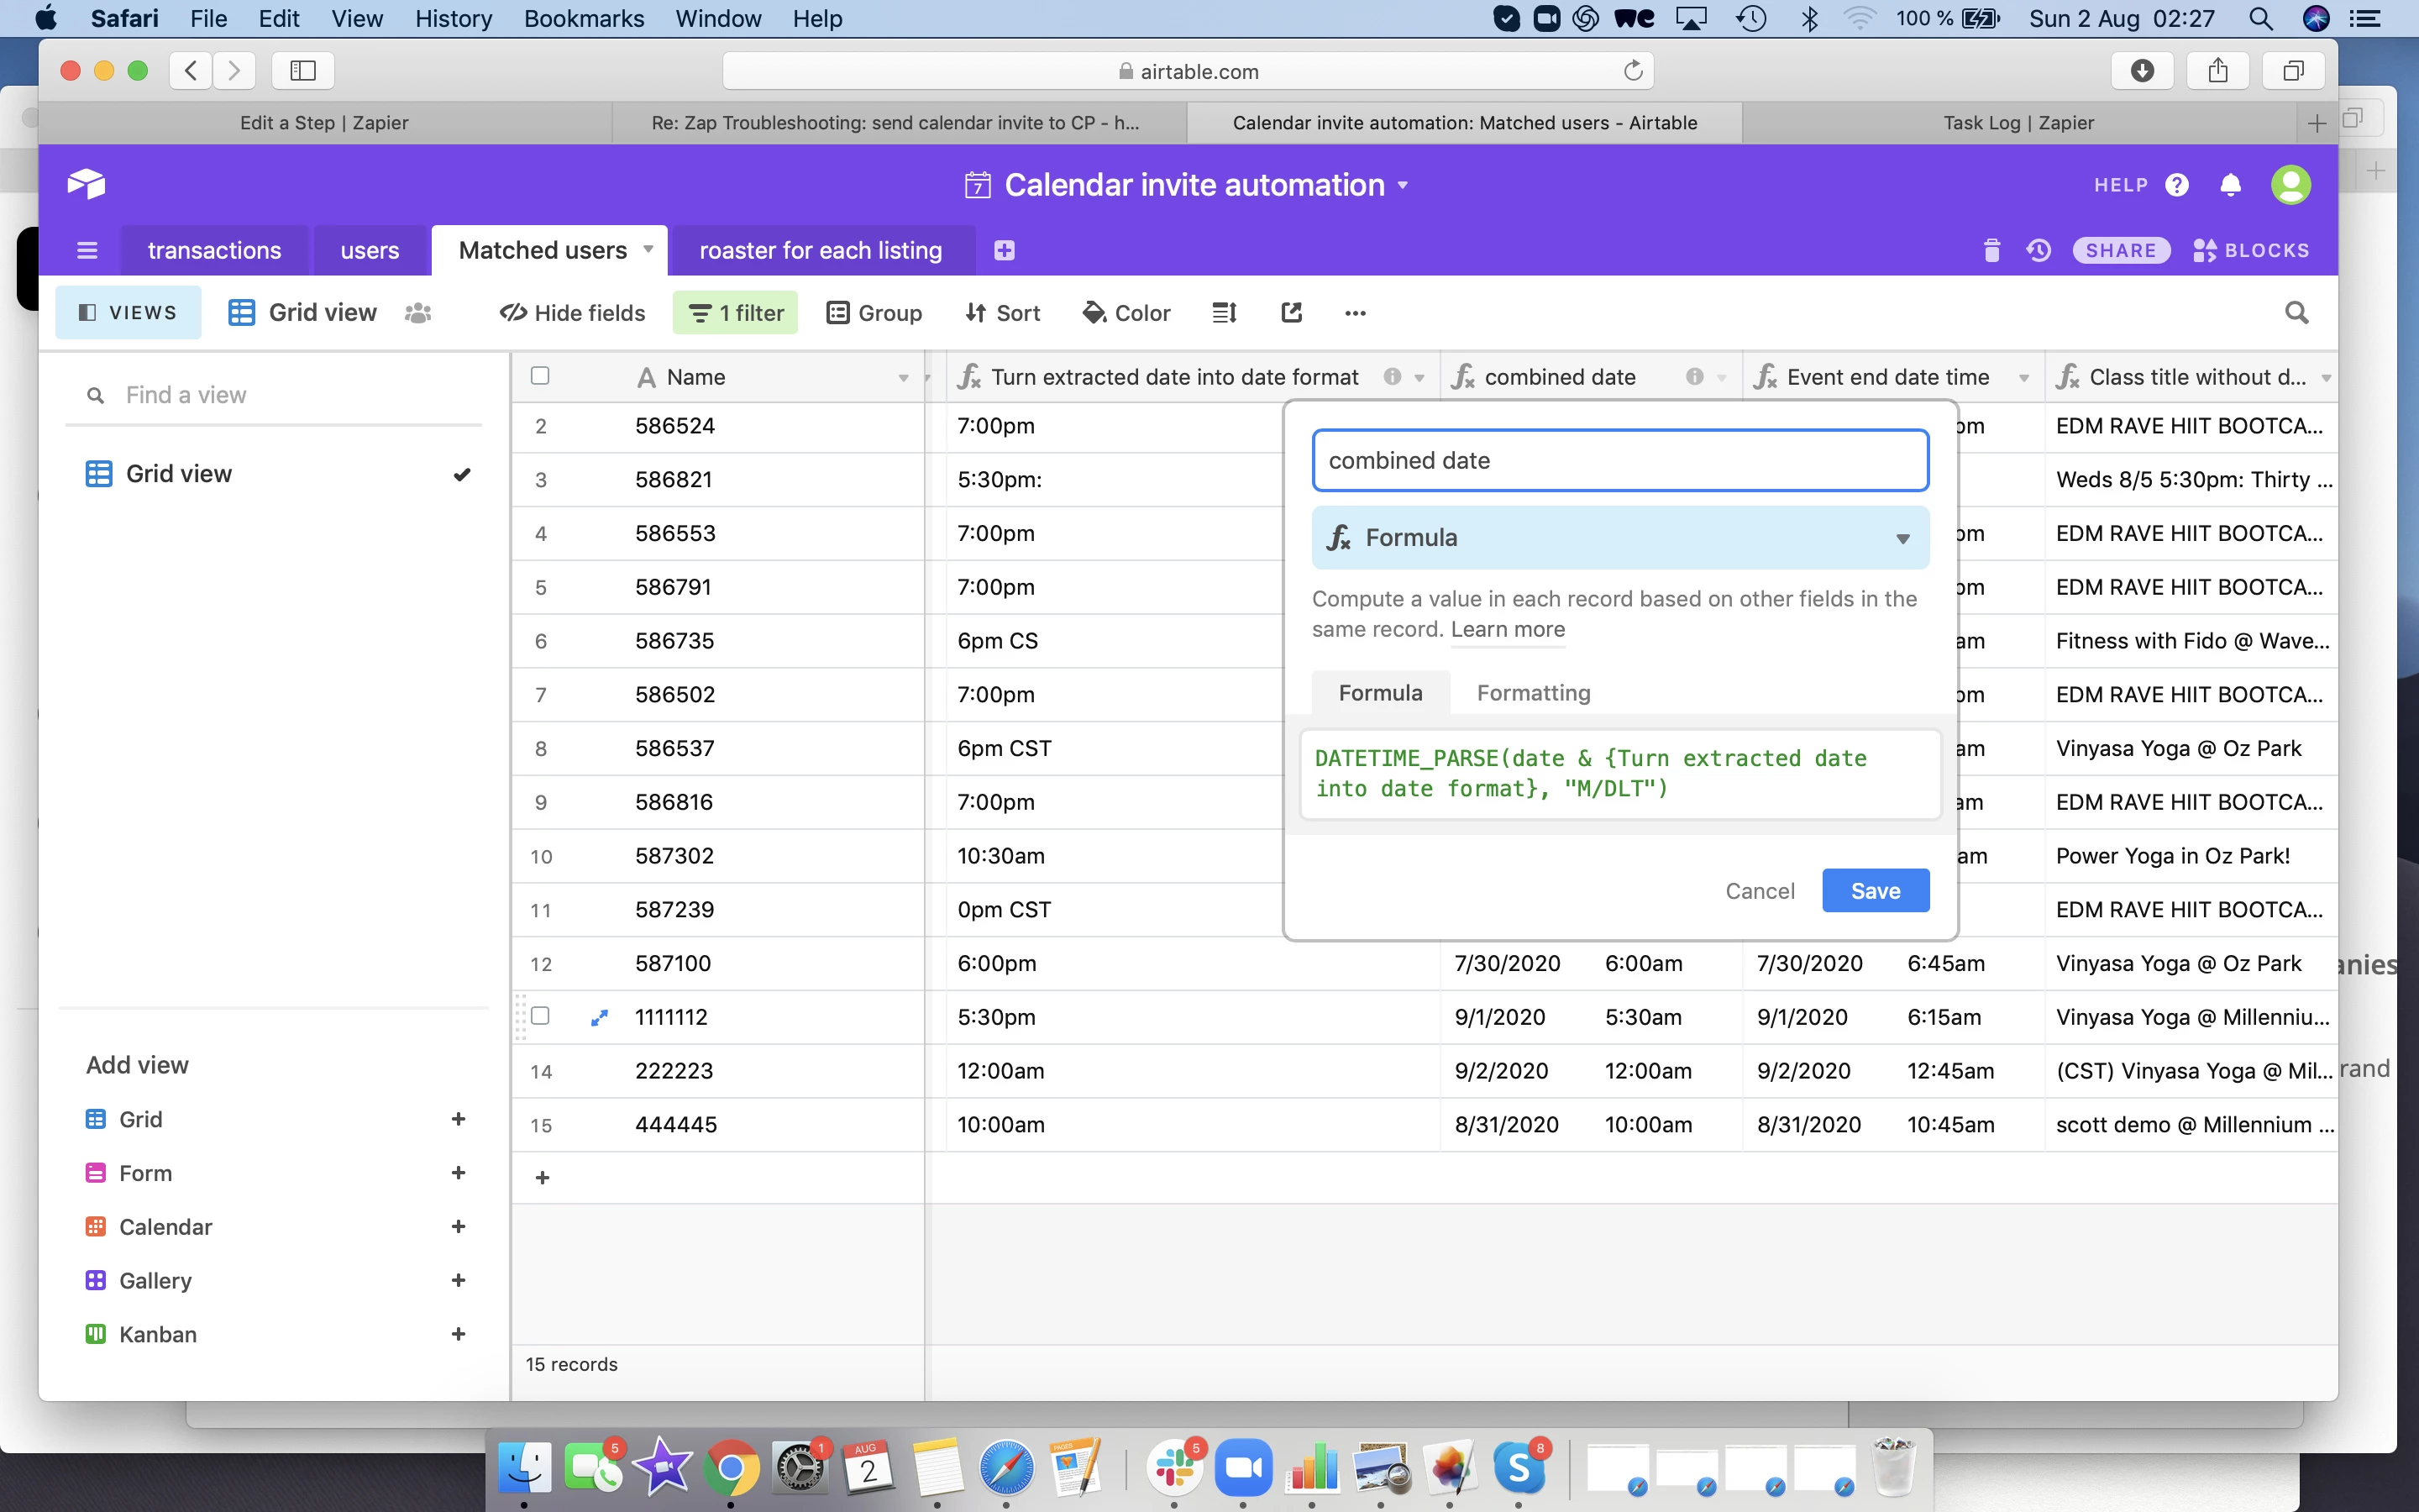Open the combined date column dropdown arrow
This screenshot has height=1512, width=2419.
pyautogui.click(x=1721, y=378)
